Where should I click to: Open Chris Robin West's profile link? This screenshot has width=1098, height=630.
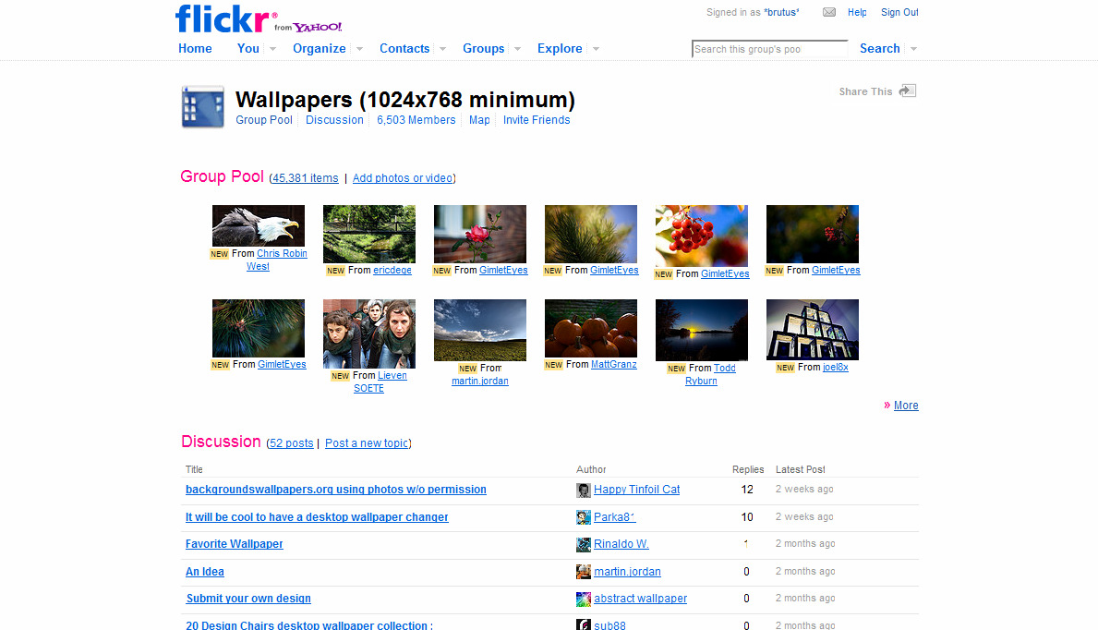tap(276, 260)
